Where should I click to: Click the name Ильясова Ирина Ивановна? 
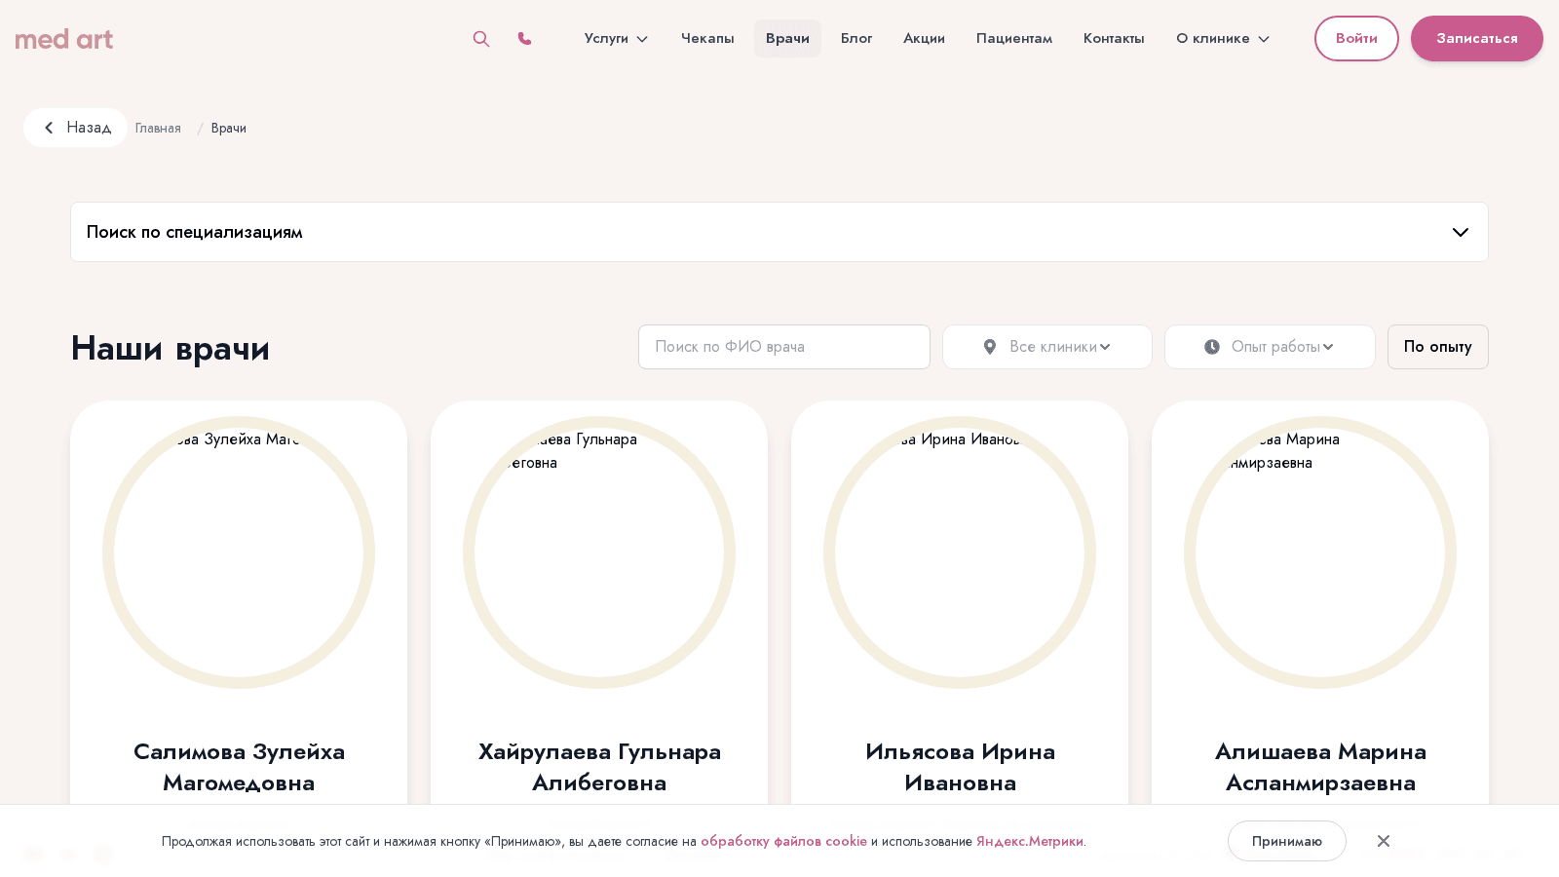click(960, 767)
